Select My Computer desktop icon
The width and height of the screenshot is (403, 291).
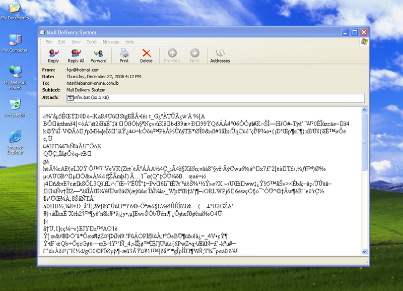15,39
